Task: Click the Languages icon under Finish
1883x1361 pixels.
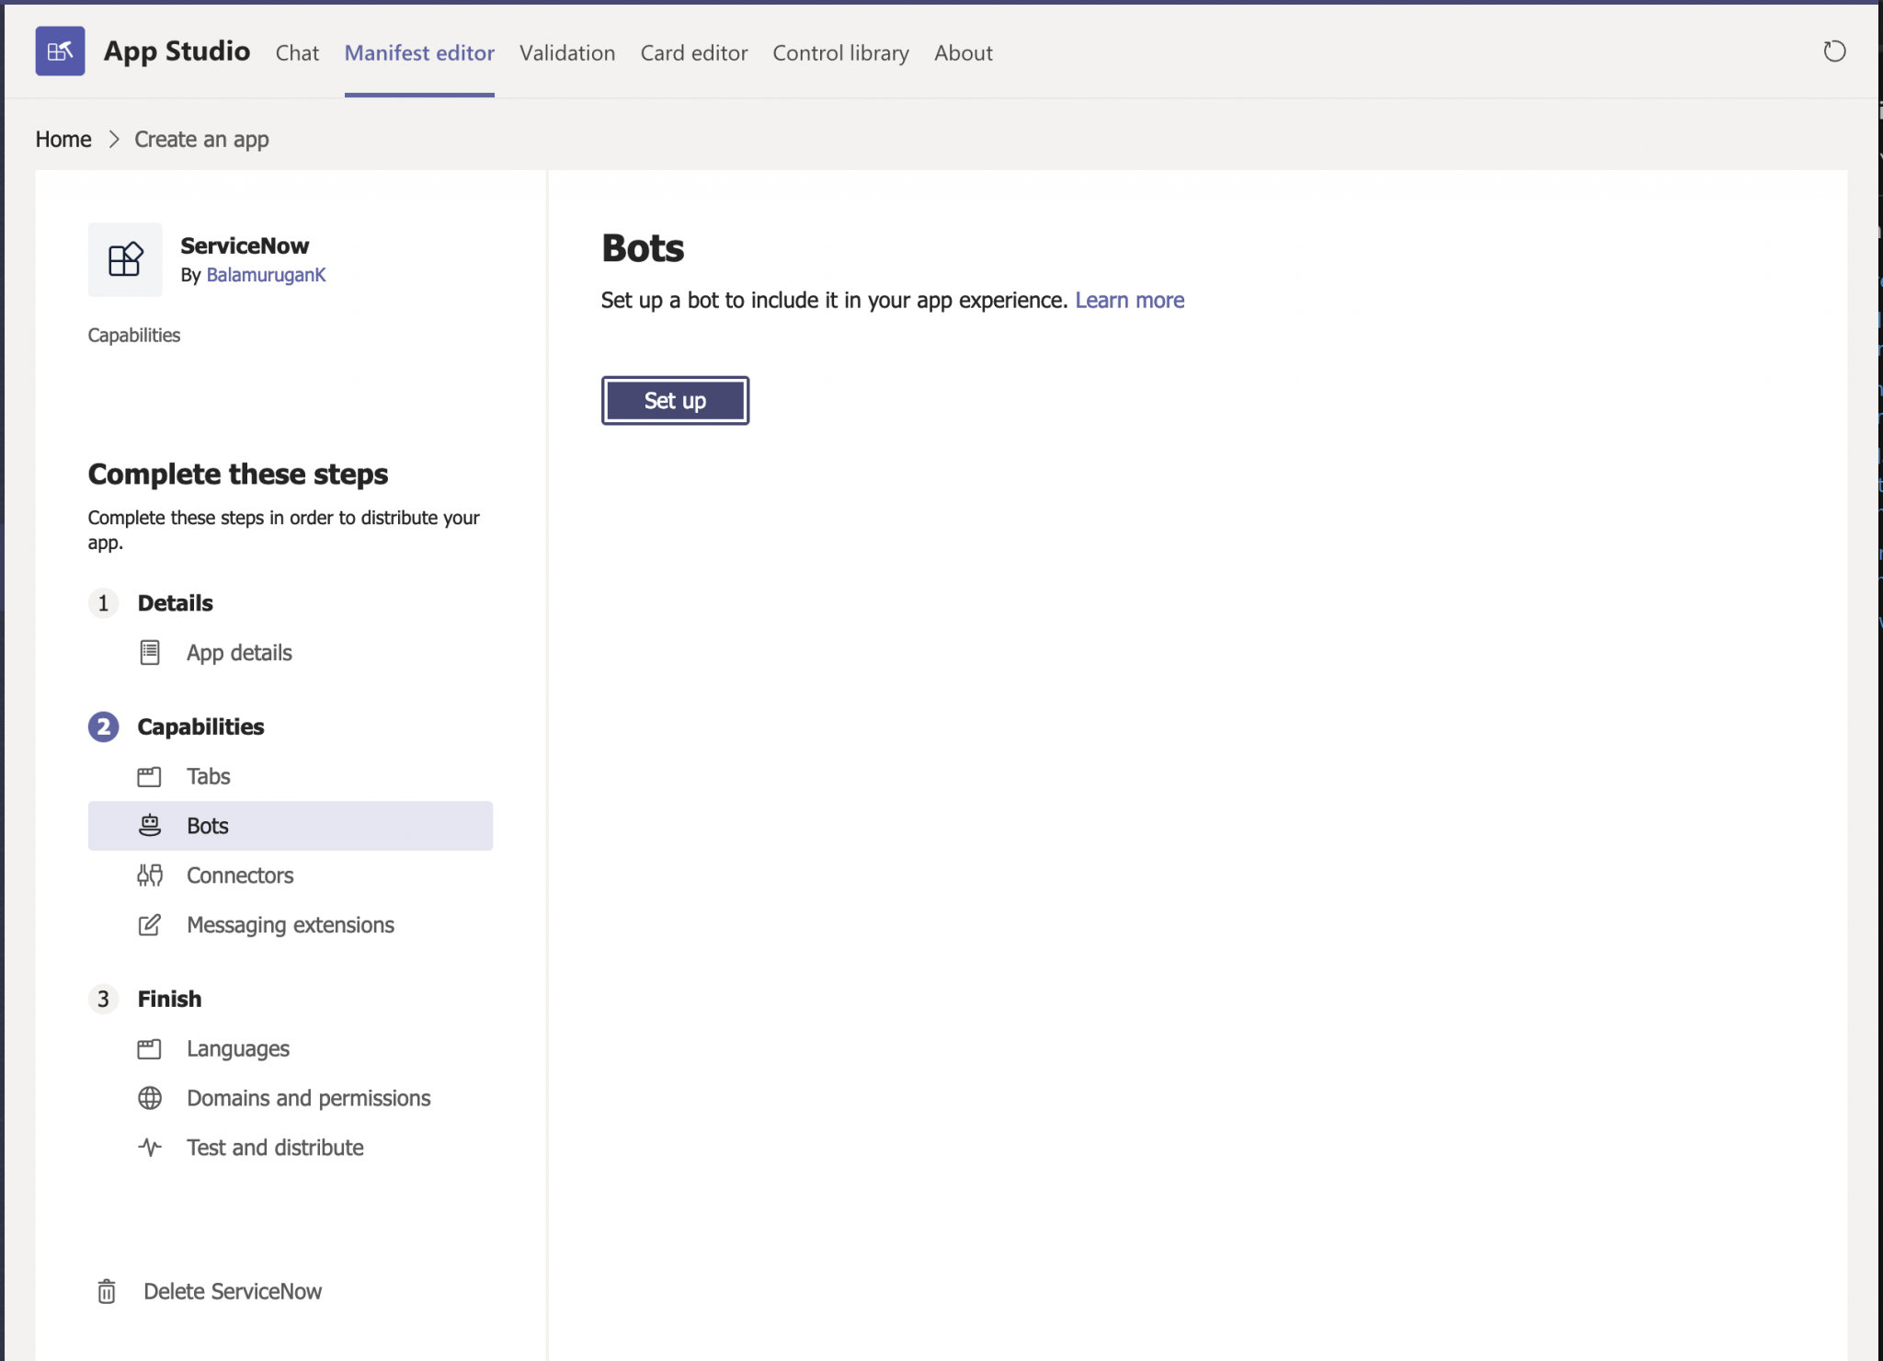Action: [x=150, y=1047]
